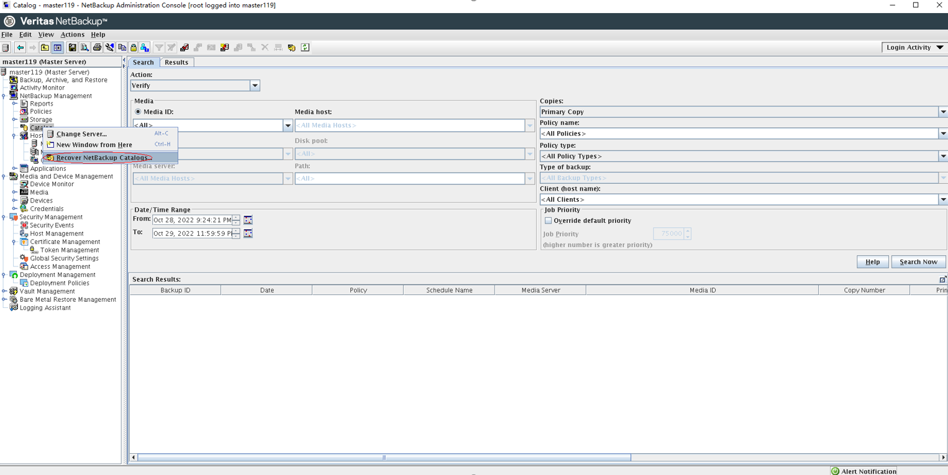Enable Override default priority checkbox
The width and height of the screenshot is (948, 475).
[548, 220]
